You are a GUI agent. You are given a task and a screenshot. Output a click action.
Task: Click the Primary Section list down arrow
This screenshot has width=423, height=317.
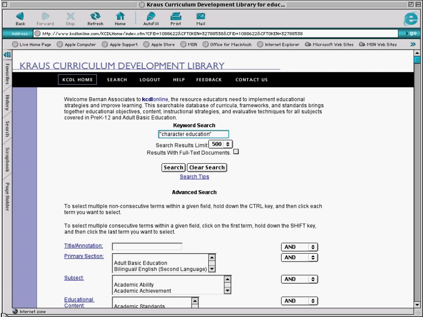point(212,269)
